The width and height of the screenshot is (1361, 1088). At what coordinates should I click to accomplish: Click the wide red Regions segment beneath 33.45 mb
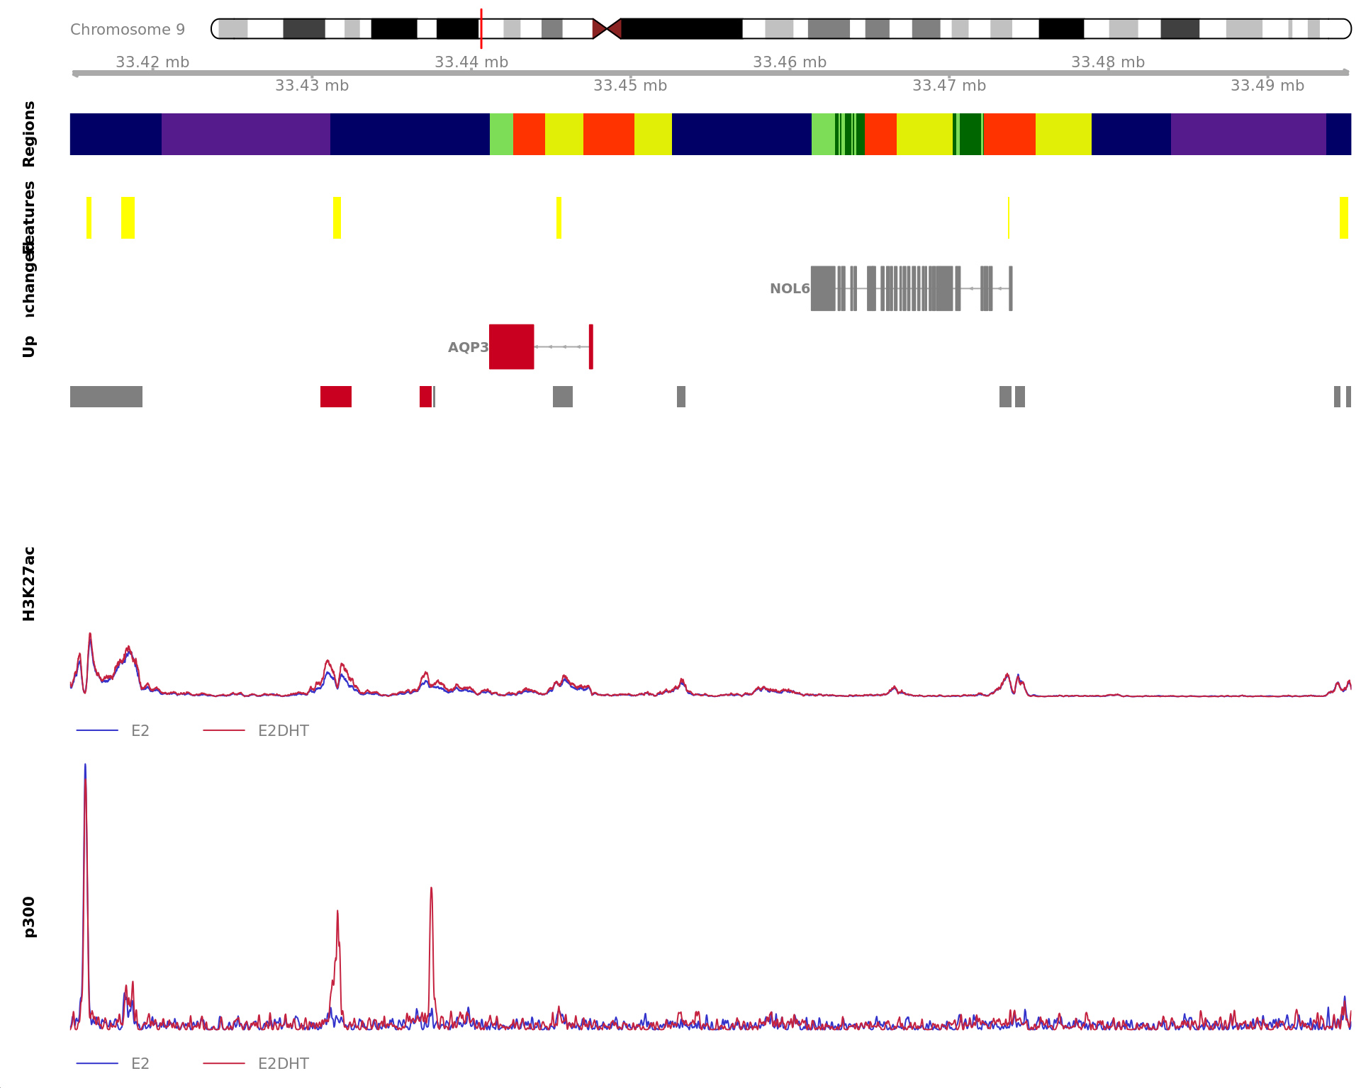[x=609, y=134]
